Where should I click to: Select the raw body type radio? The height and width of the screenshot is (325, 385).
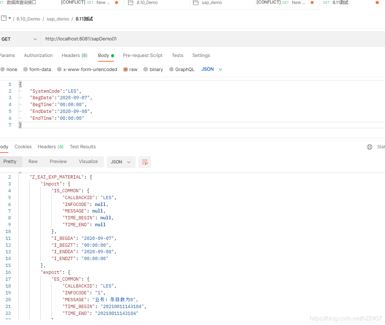126,70
